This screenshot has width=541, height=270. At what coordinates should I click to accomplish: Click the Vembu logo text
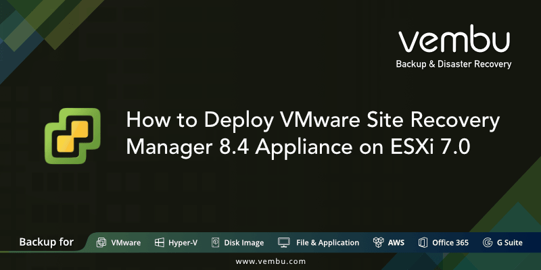[454, 40]
